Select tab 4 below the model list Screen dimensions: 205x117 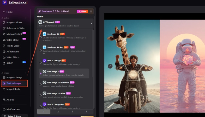(x=86, y=112)
